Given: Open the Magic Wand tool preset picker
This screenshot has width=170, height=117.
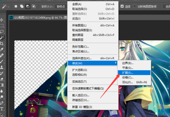Looking at the screenshot, I should tap(5, 7).
